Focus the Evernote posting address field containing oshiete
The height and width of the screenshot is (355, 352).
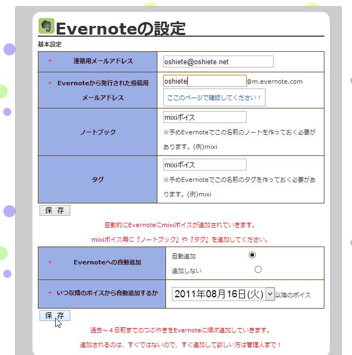205,81
